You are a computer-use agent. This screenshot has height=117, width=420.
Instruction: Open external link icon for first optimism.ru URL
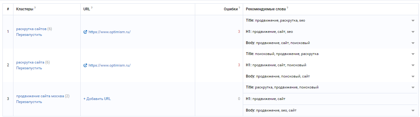pyautogui.click(x=85, y=32)
